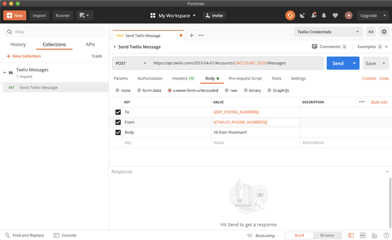Click the environment quick look eye icon

(x=371, y=32)
